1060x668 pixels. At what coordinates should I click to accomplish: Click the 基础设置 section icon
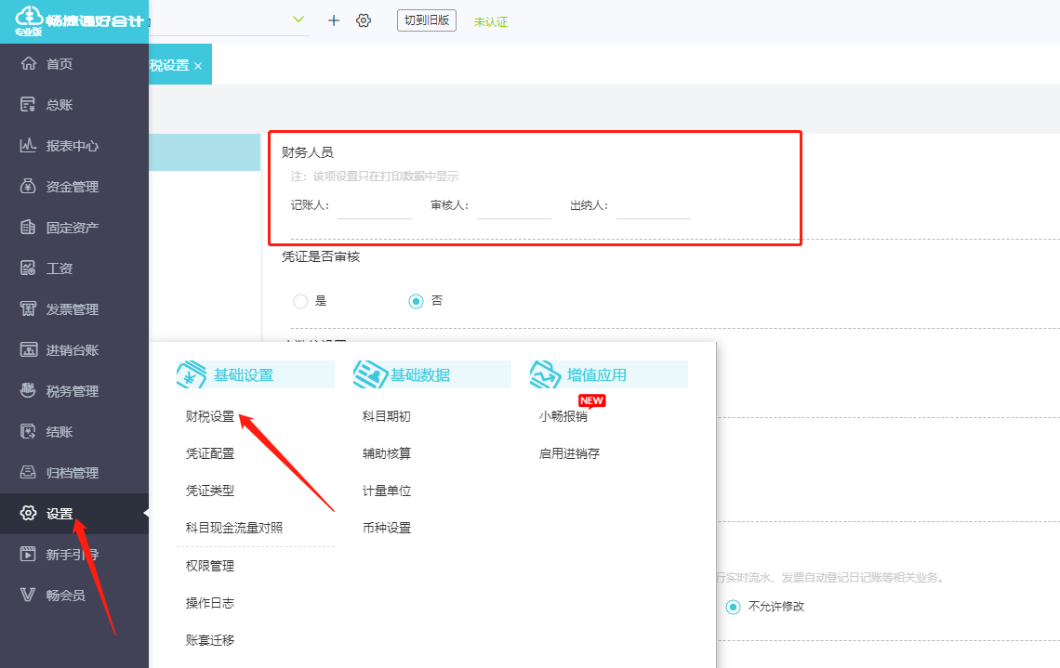pos(192,374)
